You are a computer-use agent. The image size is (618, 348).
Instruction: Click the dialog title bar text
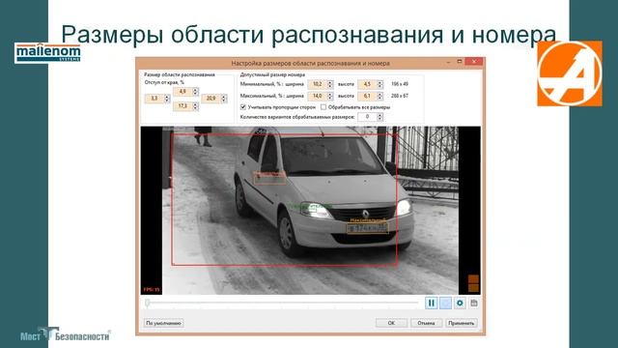pyautogui.click(x=310, y=63)
